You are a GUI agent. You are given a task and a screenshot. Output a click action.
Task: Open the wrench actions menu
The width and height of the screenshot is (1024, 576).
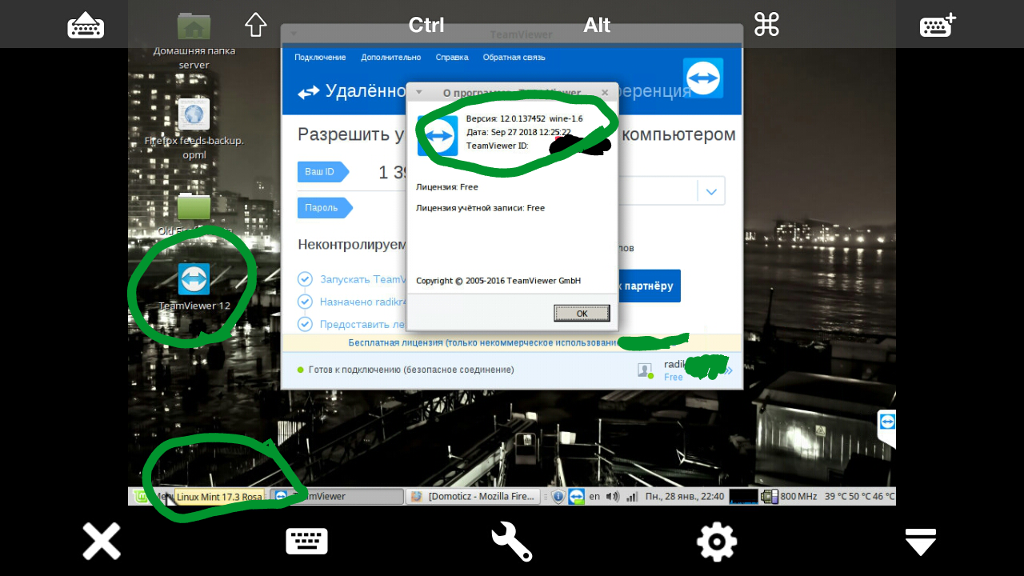512,542
